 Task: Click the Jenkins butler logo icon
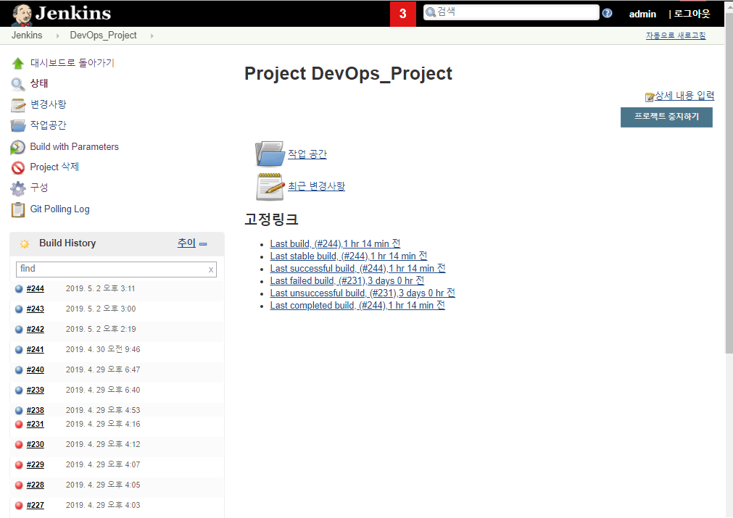pyautogui.click(x=22, y=14)
